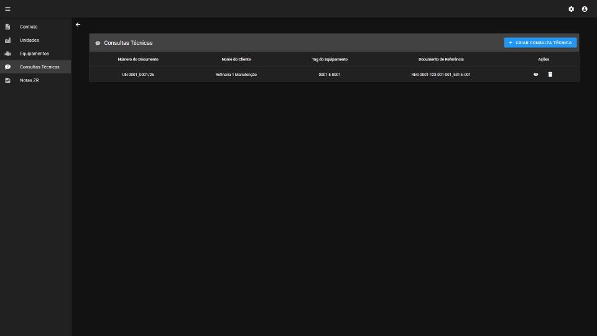The image size is (597, 336).
Task: Click the Equipamentos sidebar icon
Action: click(7, 54)
